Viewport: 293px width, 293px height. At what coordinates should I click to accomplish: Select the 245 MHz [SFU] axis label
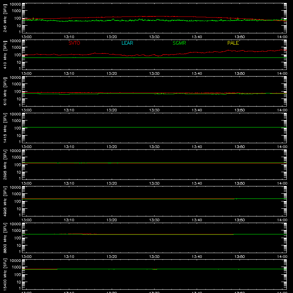pyautogui.click(x=5, y=18)
